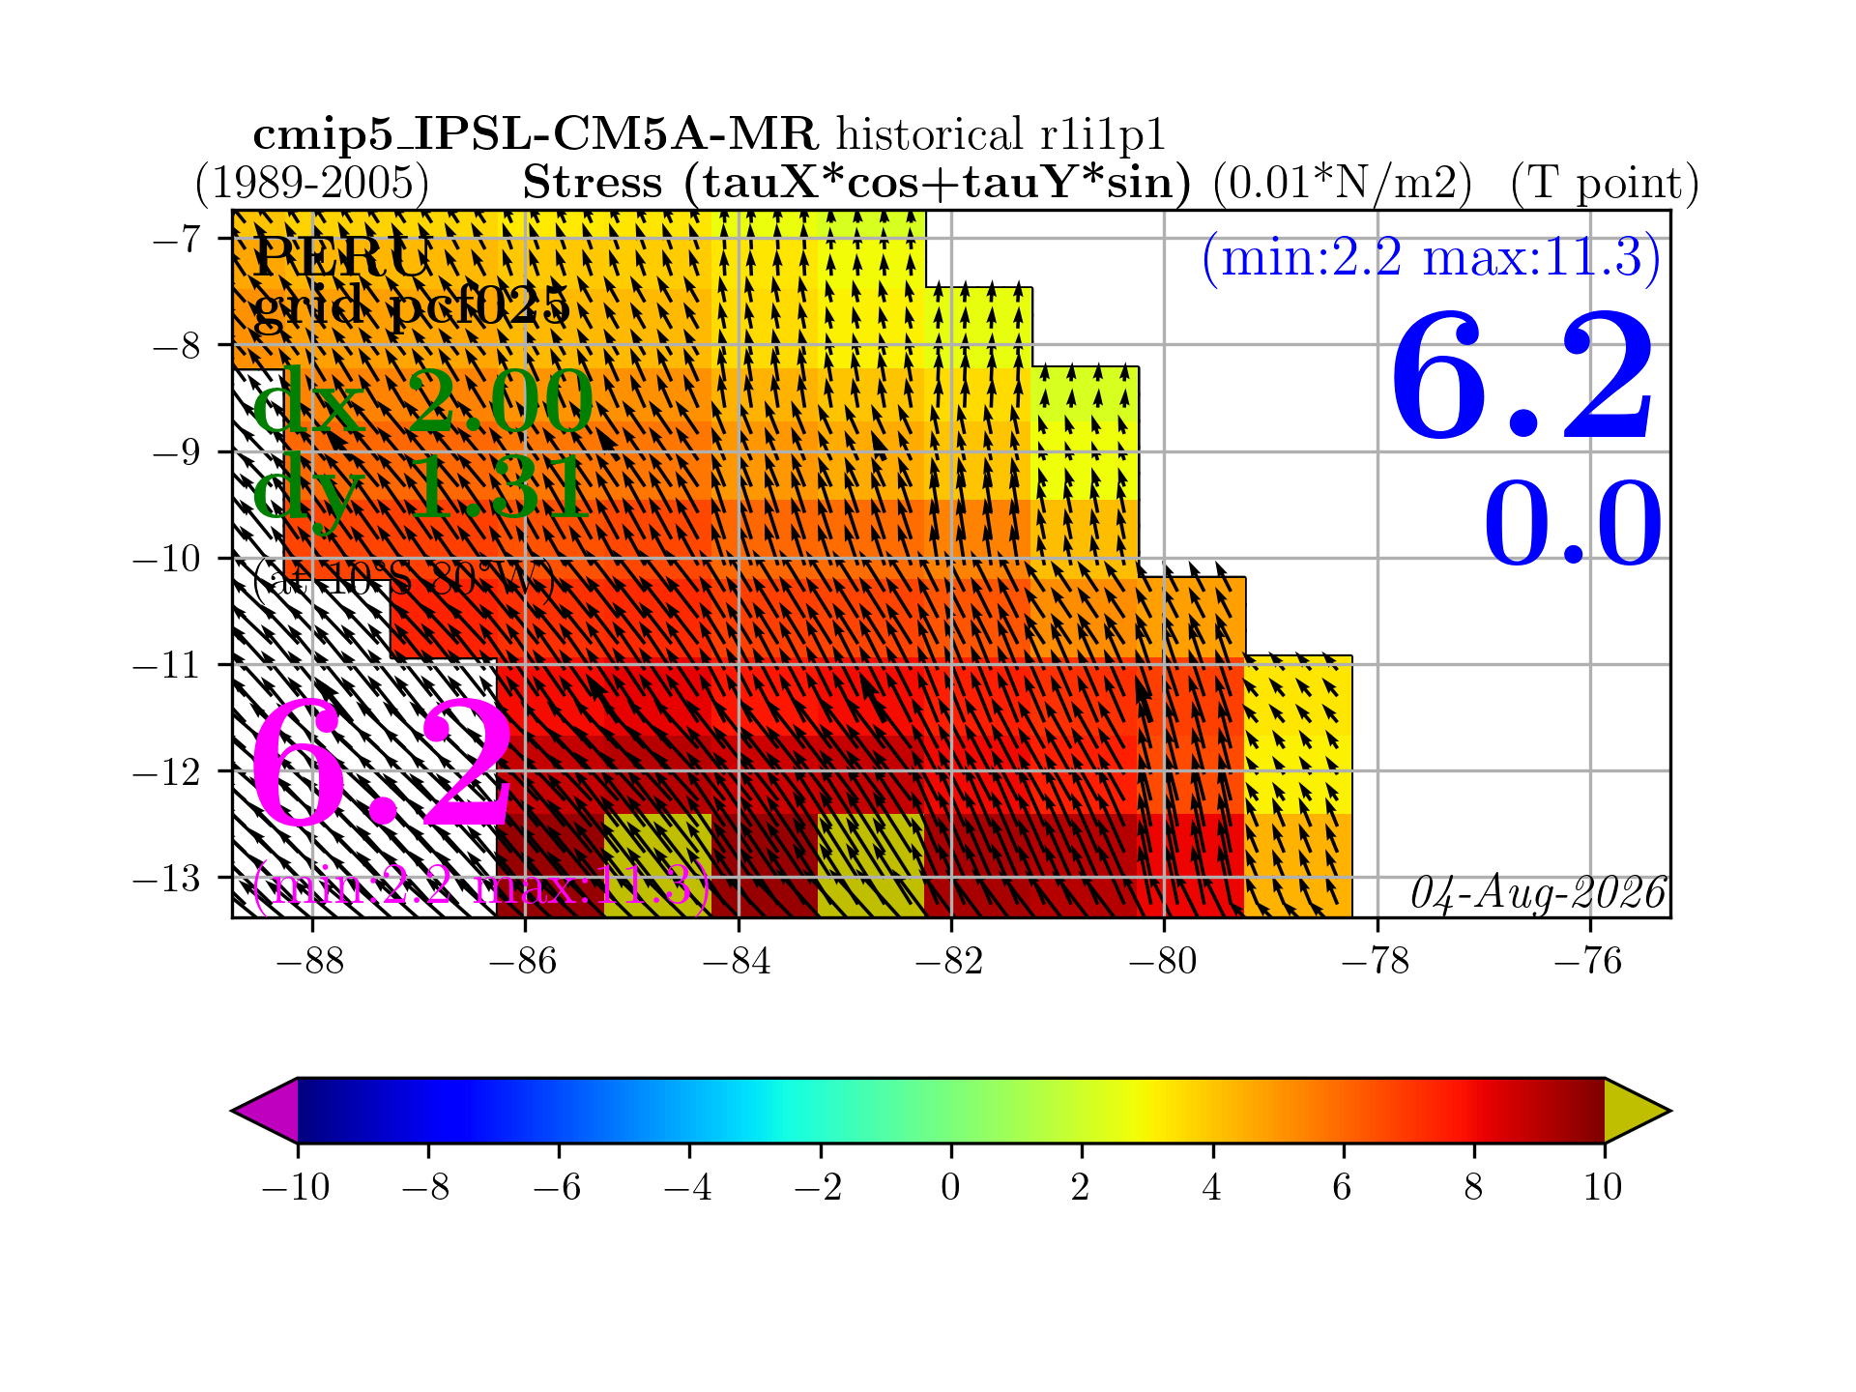Click the olive right arrow on colorbar
Viewport: 1856px width, 1392px height.
[1638, 1111]
